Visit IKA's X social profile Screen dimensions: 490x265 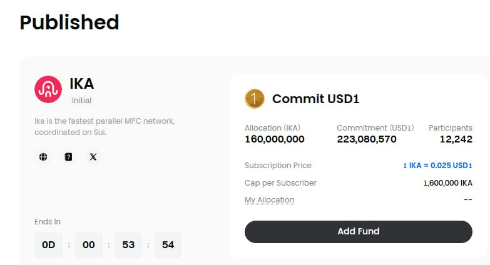point(93,157)
